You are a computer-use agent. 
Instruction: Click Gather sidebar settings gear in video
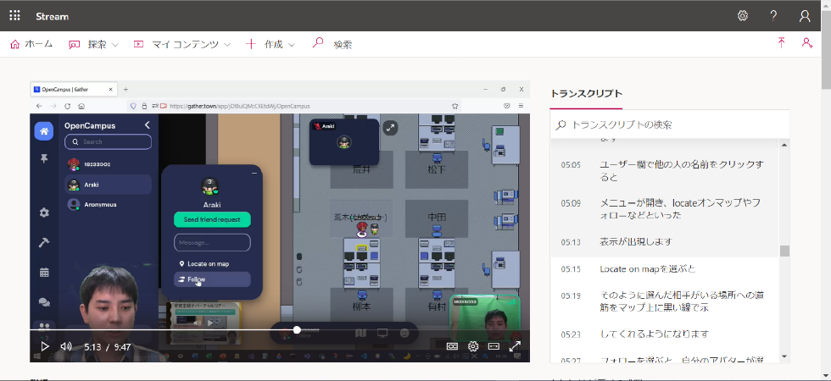tap(44, 213)
